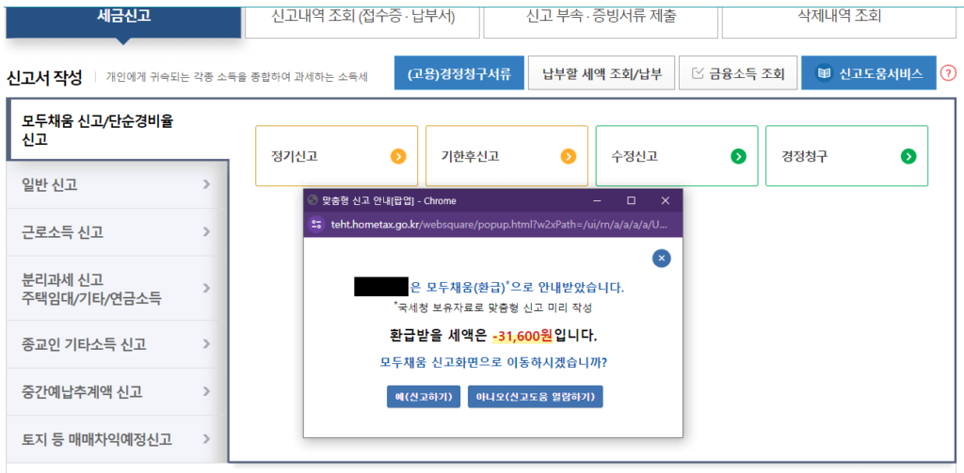Viewport: 964px width, 473px height.
Task: Click the -31,600원 refund amount text
Action: pos(522,336)
